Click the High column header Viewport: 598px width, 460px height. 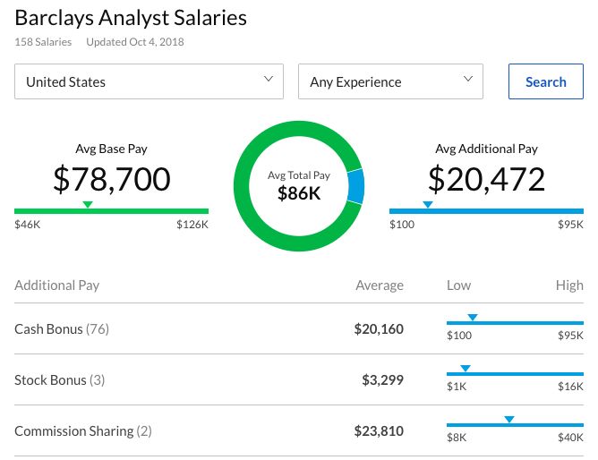click(x=569, y=285)
